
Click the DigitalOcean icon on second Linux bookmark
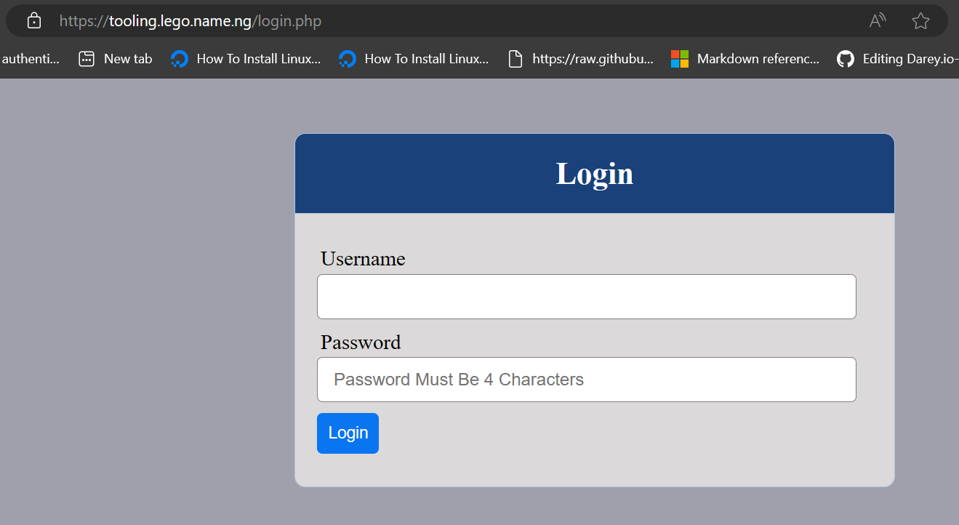pyautogui.click(x=347, y=58)
